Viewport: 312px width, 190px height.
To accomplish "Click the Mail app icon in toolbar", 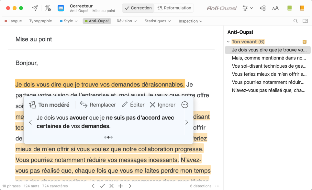I will (x=61, y=8).
